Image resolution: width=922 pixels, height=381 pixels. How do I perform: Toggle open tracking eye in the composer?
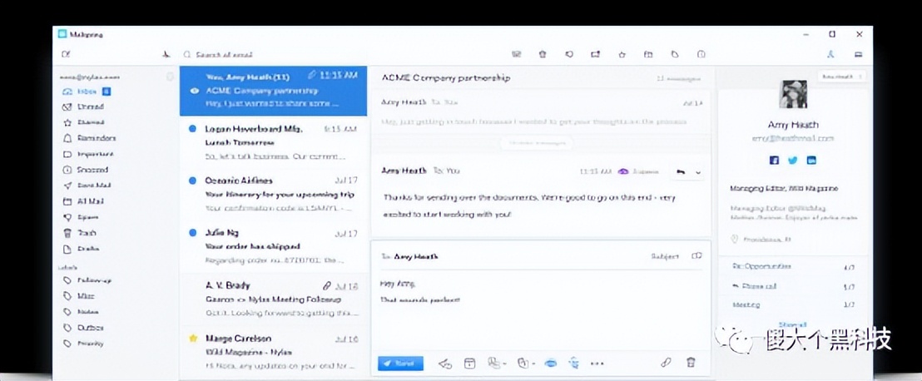550,364
